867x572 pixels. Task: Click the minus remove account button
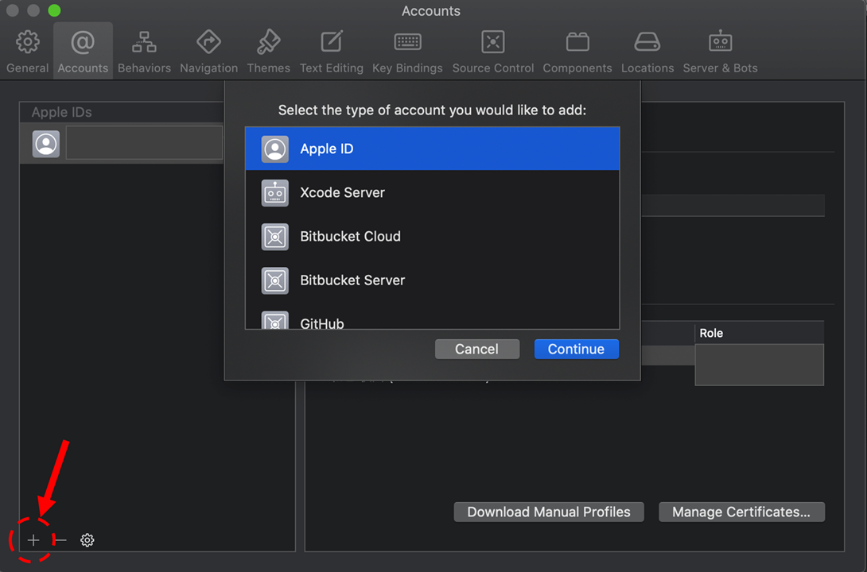coord(60,540)
